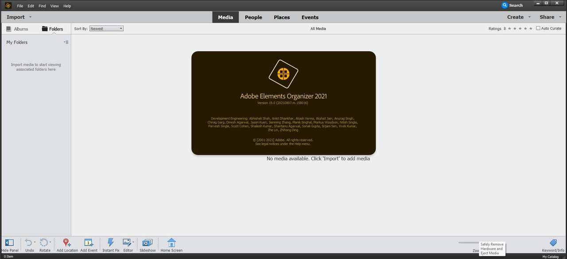567x259 pixels.
Task: Go to the Home Screen icon
Action: pyautogui.click(x=171, y=242)
